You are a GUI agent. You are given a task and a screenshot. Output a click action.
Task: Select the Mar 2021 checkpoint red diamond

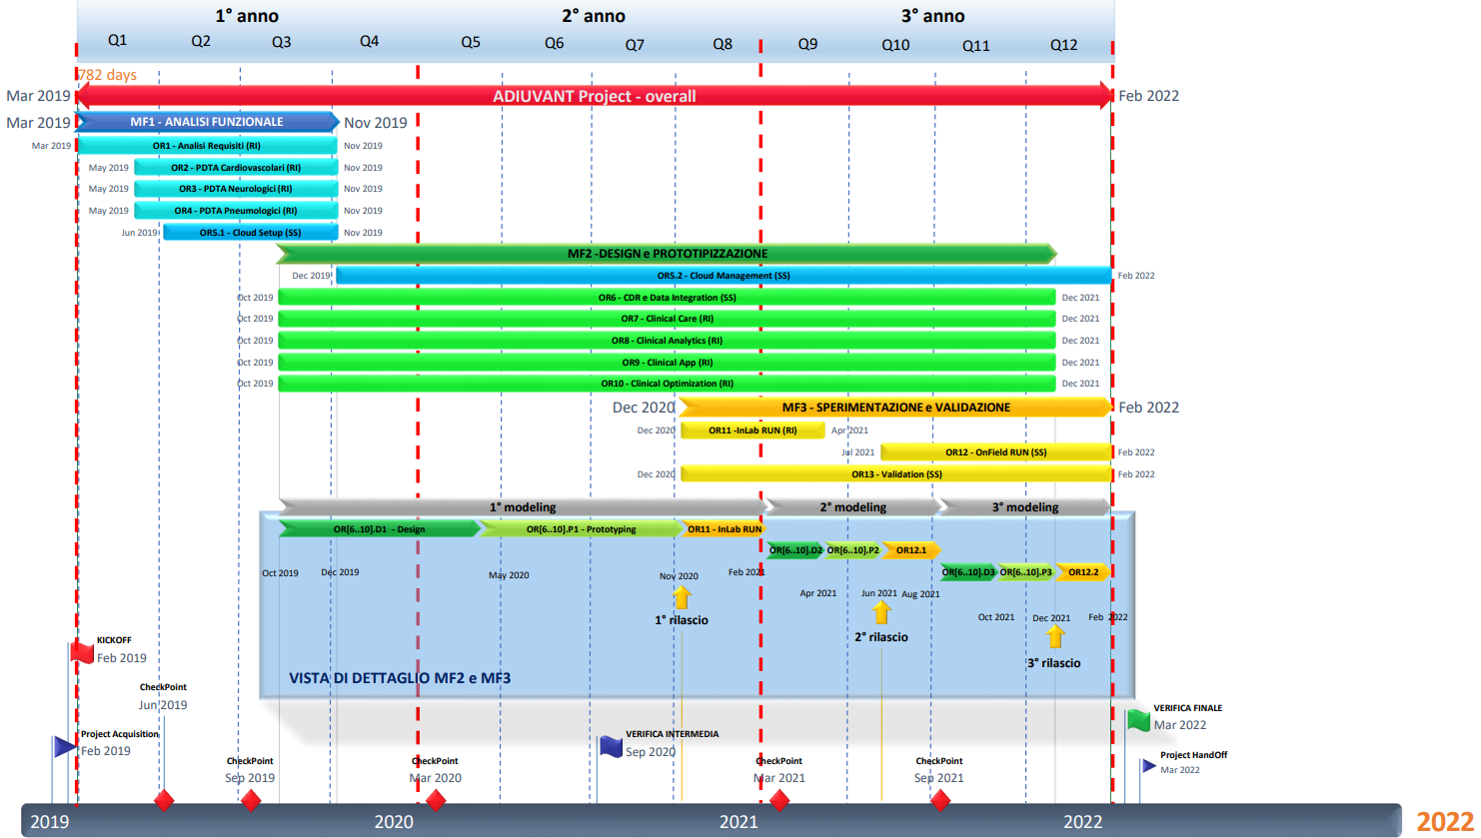[x=779, y=801]
